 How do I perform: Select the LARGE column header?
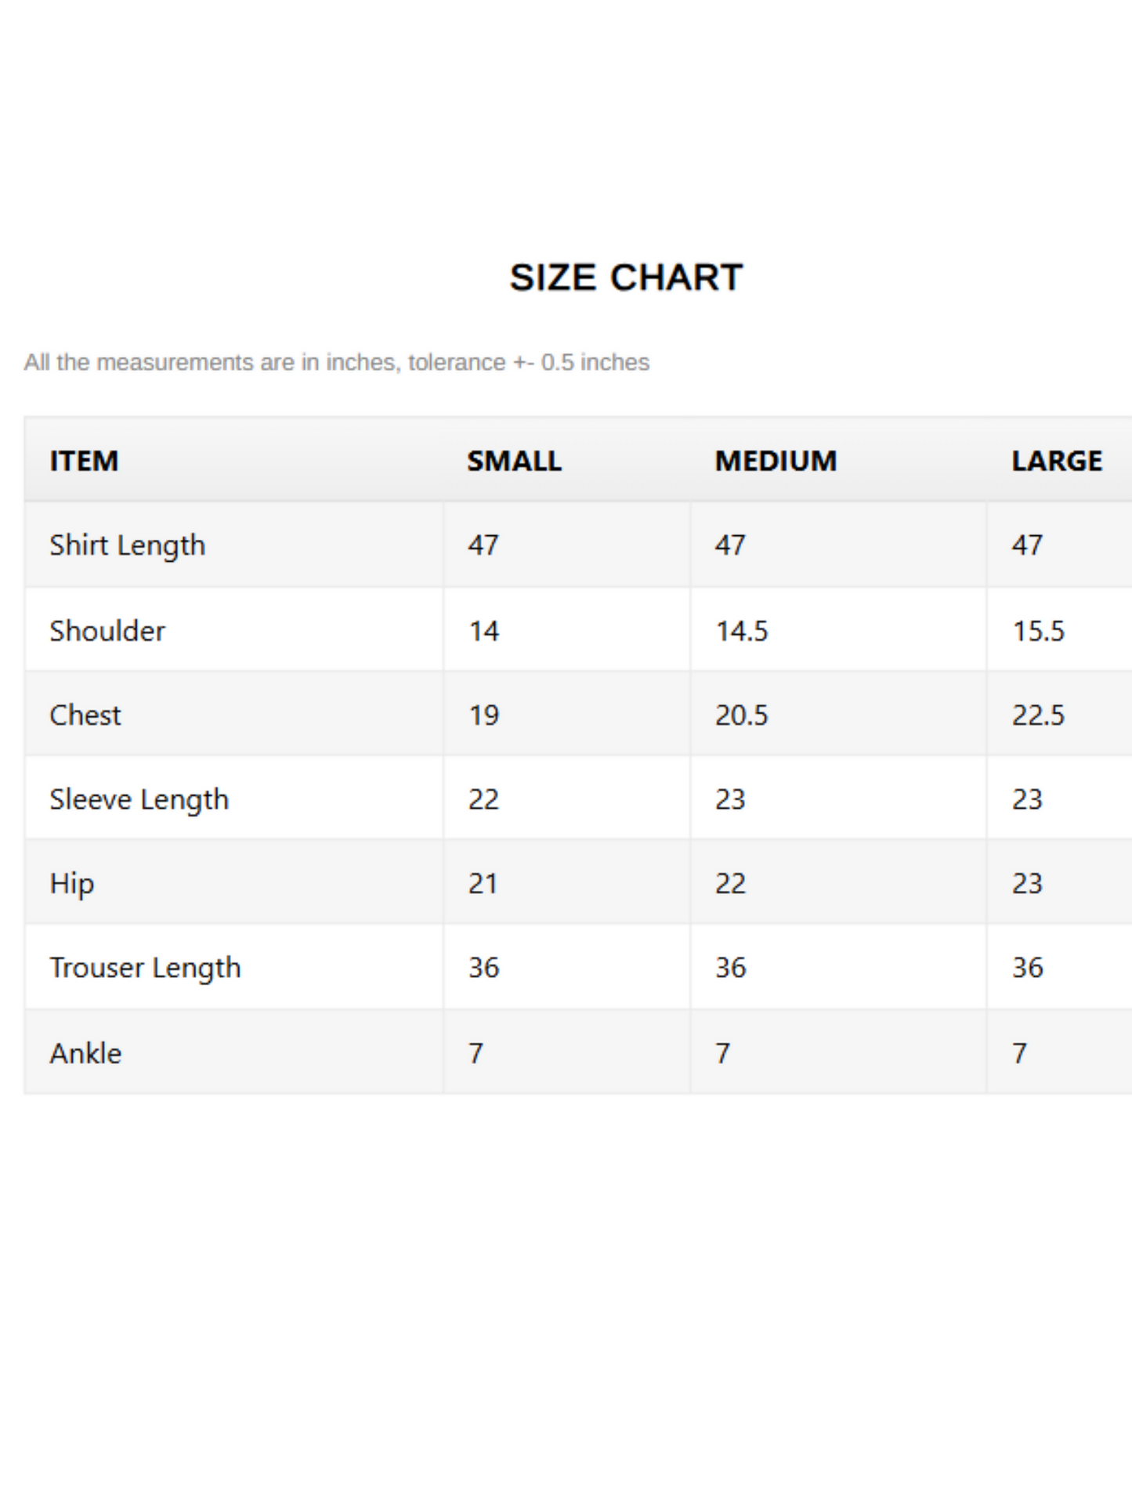tap(1056, 461)
